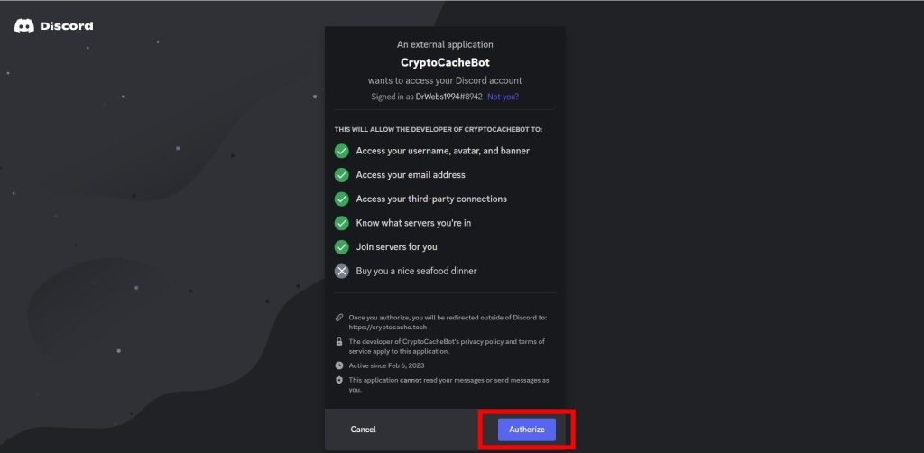
Task: Click the Discord logo in the header
Action: click(54, 26)
